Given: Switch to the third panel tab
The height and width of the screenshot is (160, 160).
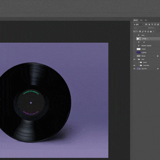Looking at the screenshot, I should (x=146, y=20).
